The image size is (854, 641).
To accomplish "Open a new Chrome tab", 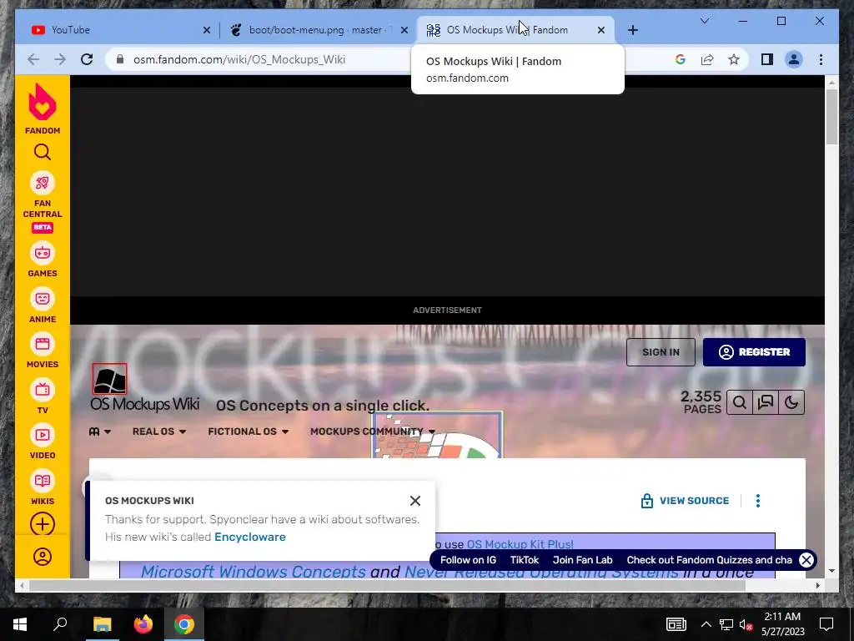I will [632, 30].
